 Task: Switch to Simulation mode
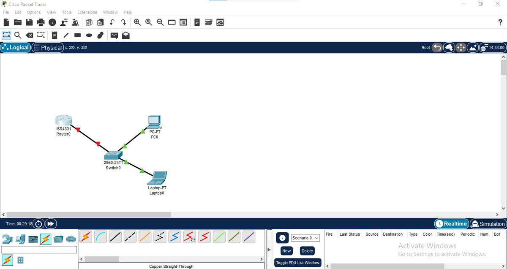pyautogui.click(x=488, y=224)
